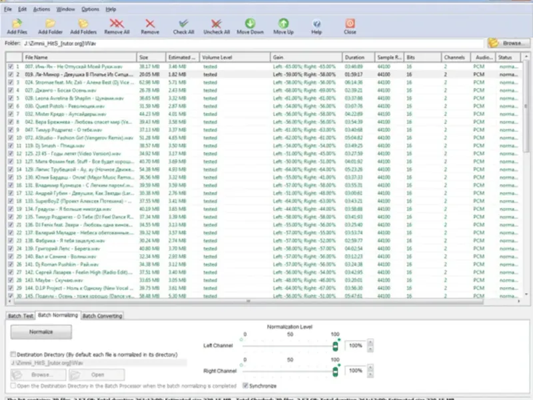Viewport: 533px width, 400px height.
Task: Increase Left Channel percent with spinner arrow
Action: (370, 342)
